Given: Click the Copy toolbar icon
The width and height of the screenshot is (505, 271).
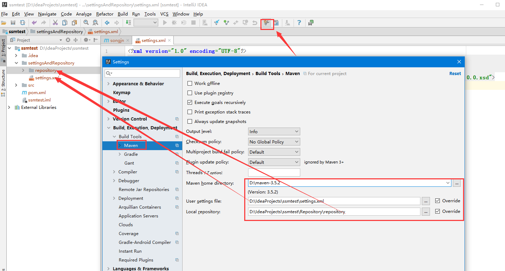Looking at the screenshot, I should point(65,23).
